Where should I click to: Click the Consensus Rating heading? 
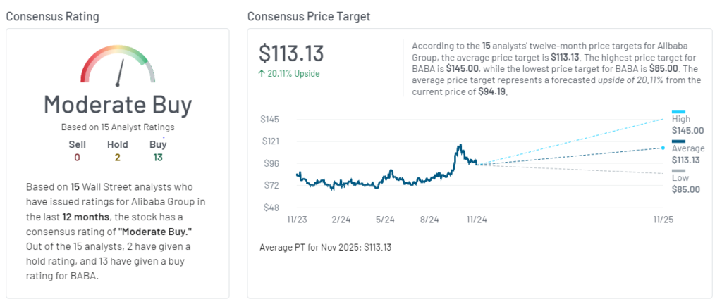click(53, 15)
